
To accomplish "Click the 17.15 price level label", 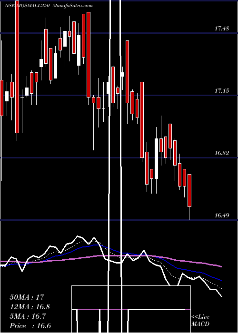I will click(222, 91).
